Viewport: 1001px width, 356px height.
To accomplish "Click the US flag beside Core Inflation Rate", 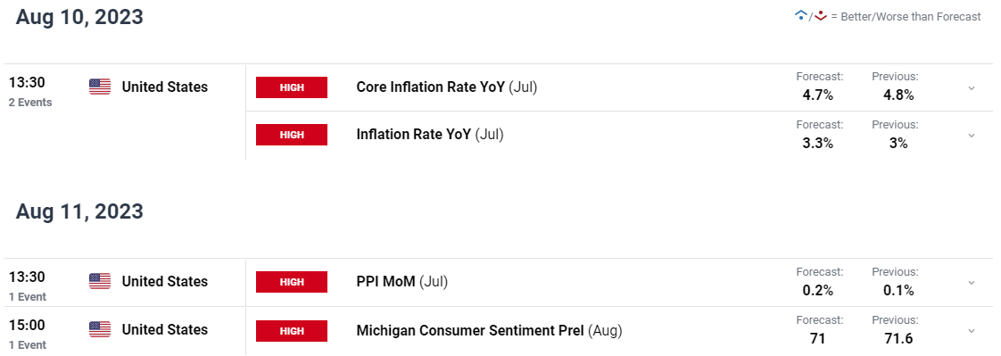I will tap(100, 87).
